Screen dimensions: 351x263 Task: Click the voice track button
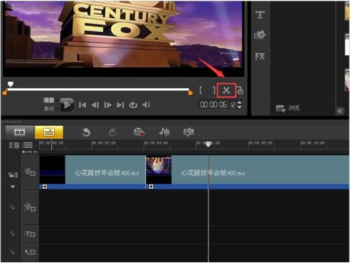point(30,252)
